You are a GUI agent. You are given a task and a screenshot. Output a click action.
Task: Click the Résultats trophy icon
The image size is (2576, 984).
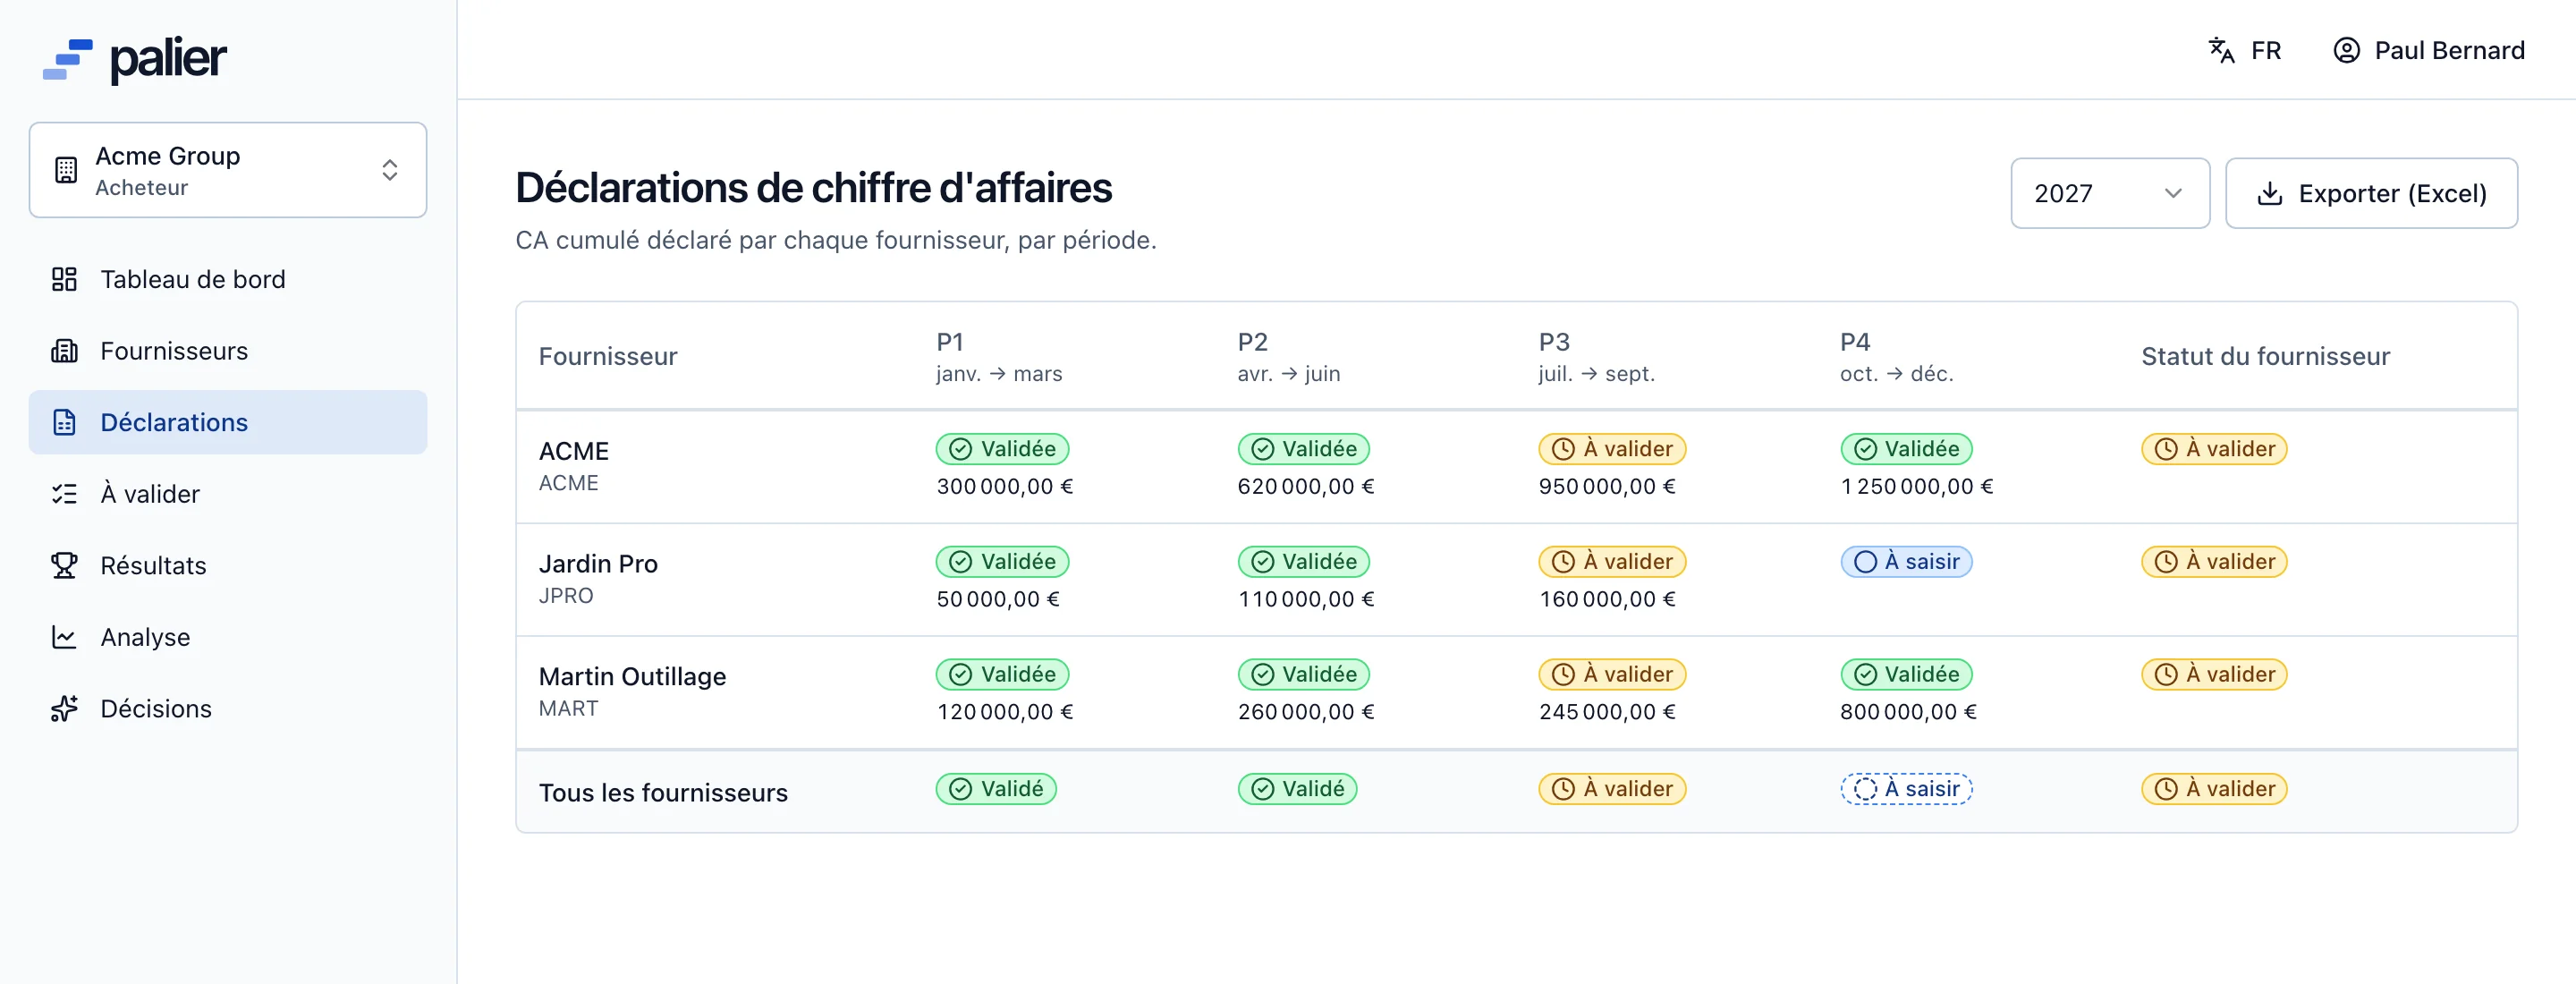[64, 565]
